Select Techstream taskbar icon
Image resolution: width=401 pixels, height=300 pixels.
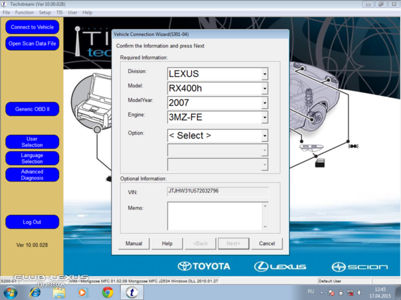click(x=132, y=293)
